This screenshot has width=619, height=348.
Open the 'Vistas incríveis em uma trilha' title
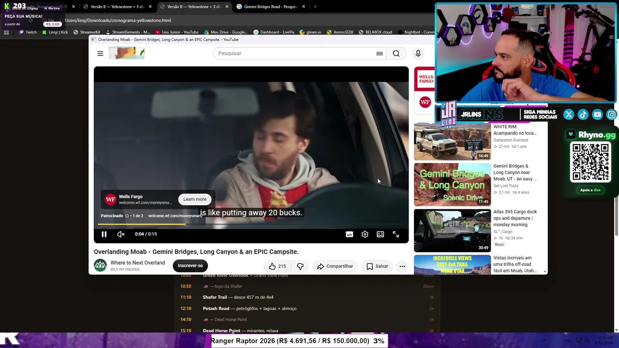pyautogui.click(x=515, y=264)
